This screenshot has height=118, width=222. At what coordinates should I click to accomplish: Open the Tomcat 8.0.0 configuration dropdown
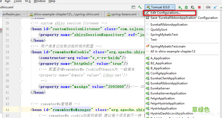pos(161,7)
